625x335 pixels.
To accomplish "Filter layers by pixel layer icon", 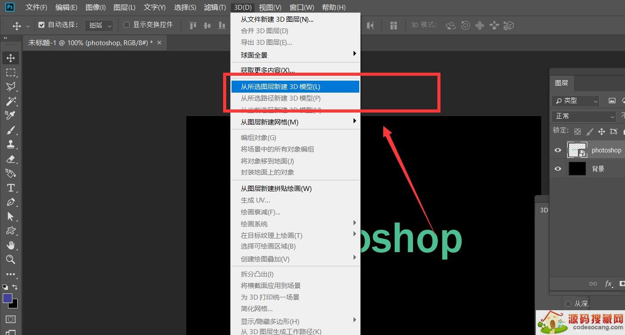I will 612,101.
